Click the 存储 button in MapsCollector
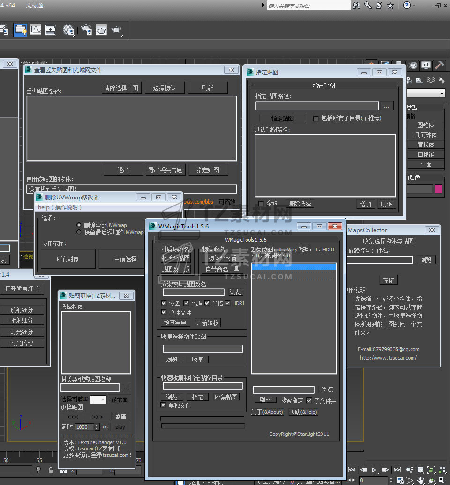 pos(389,280)
